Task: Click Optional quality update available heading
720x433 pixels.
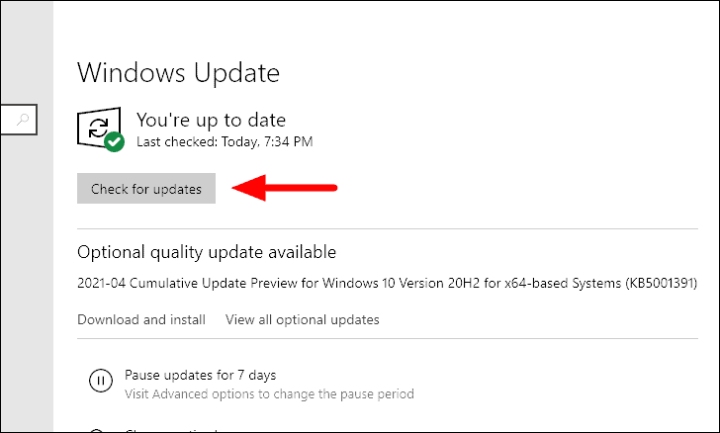Action: 207,252
